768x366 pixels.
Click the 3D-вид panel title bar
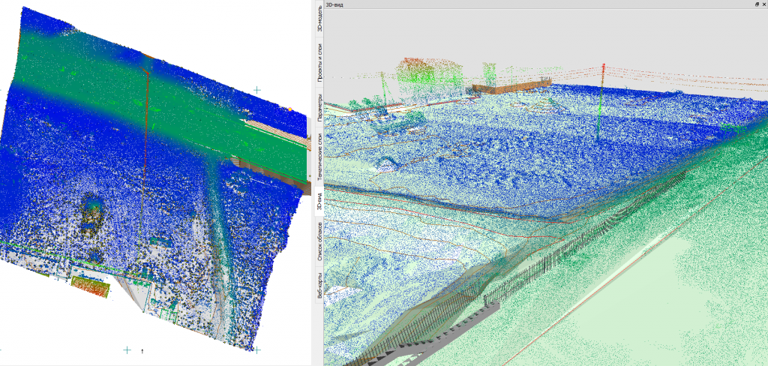tap(525, 4)
